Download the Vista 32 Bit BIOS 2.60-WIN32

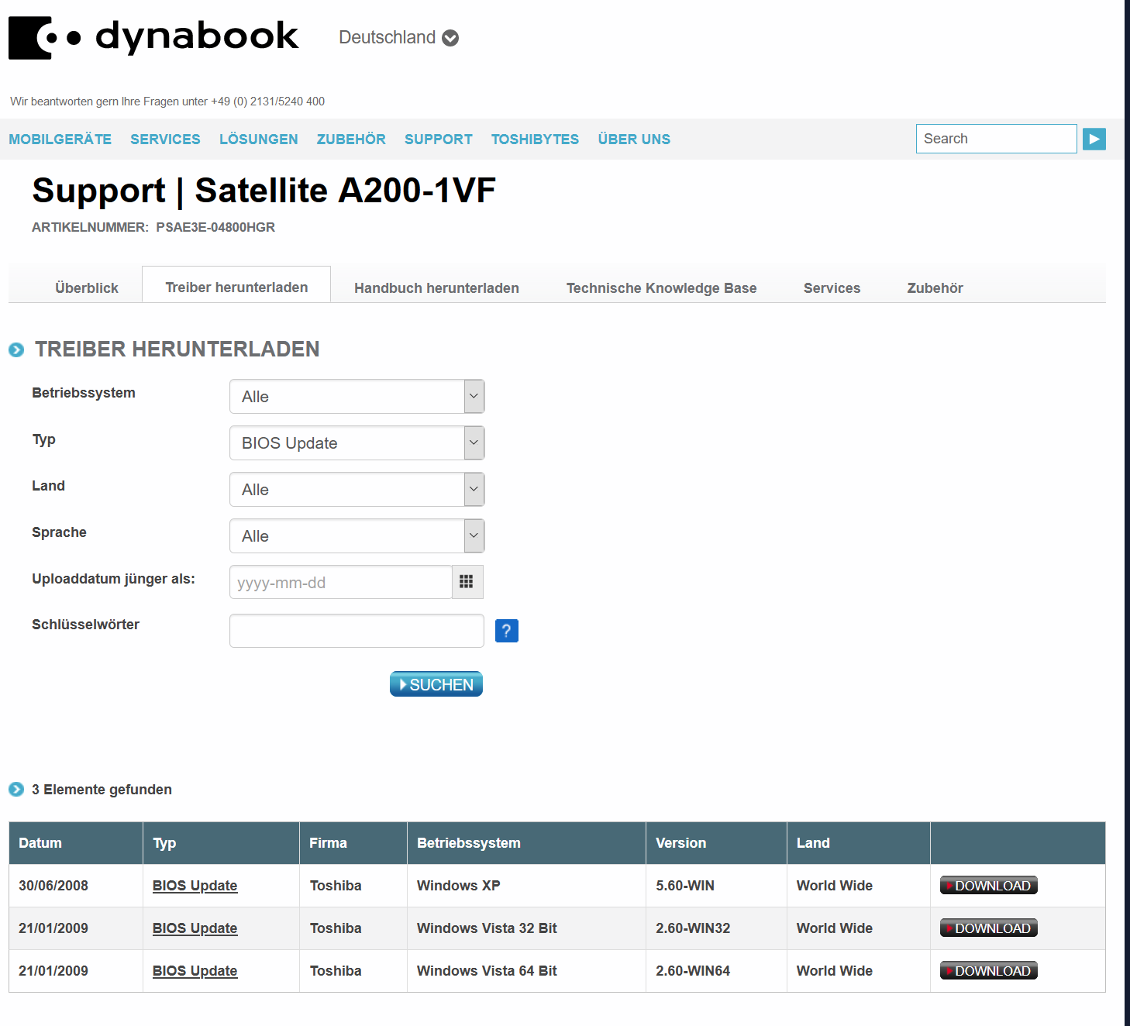988,928
